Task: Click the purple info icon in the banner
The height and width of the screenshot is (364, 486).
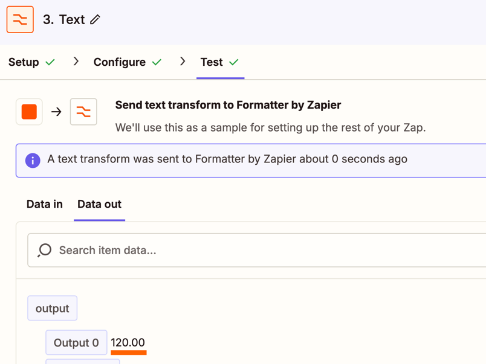Action: tap(33, 161)
